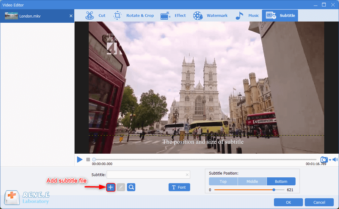339x209 pixels.
Task: Click the edit subtitle pencil icon
Action: 121,187
